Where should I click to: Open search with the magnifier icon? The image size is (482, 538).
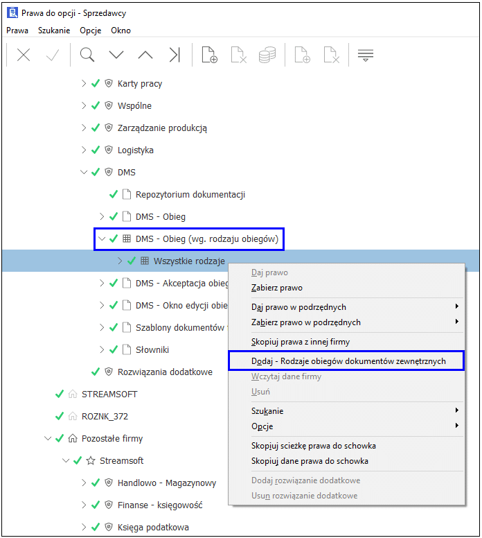pos(87,55)
